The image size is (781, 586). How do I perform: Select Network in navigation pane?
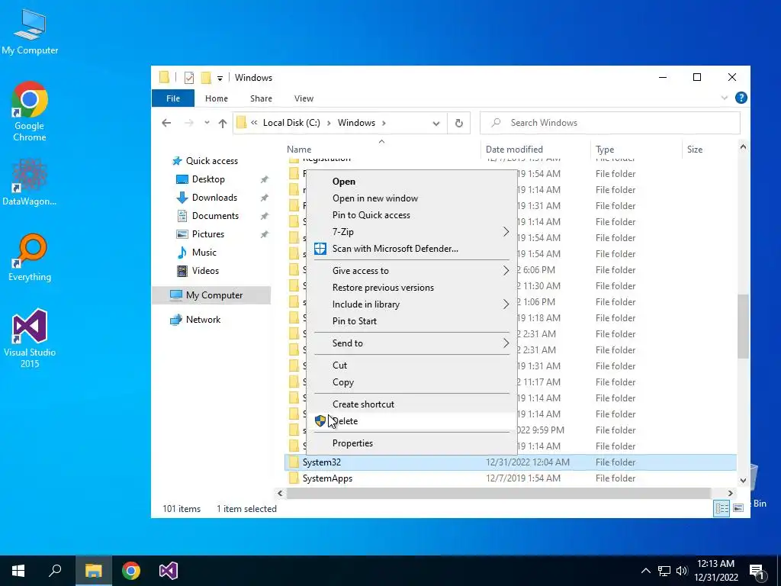click(203, 320)
